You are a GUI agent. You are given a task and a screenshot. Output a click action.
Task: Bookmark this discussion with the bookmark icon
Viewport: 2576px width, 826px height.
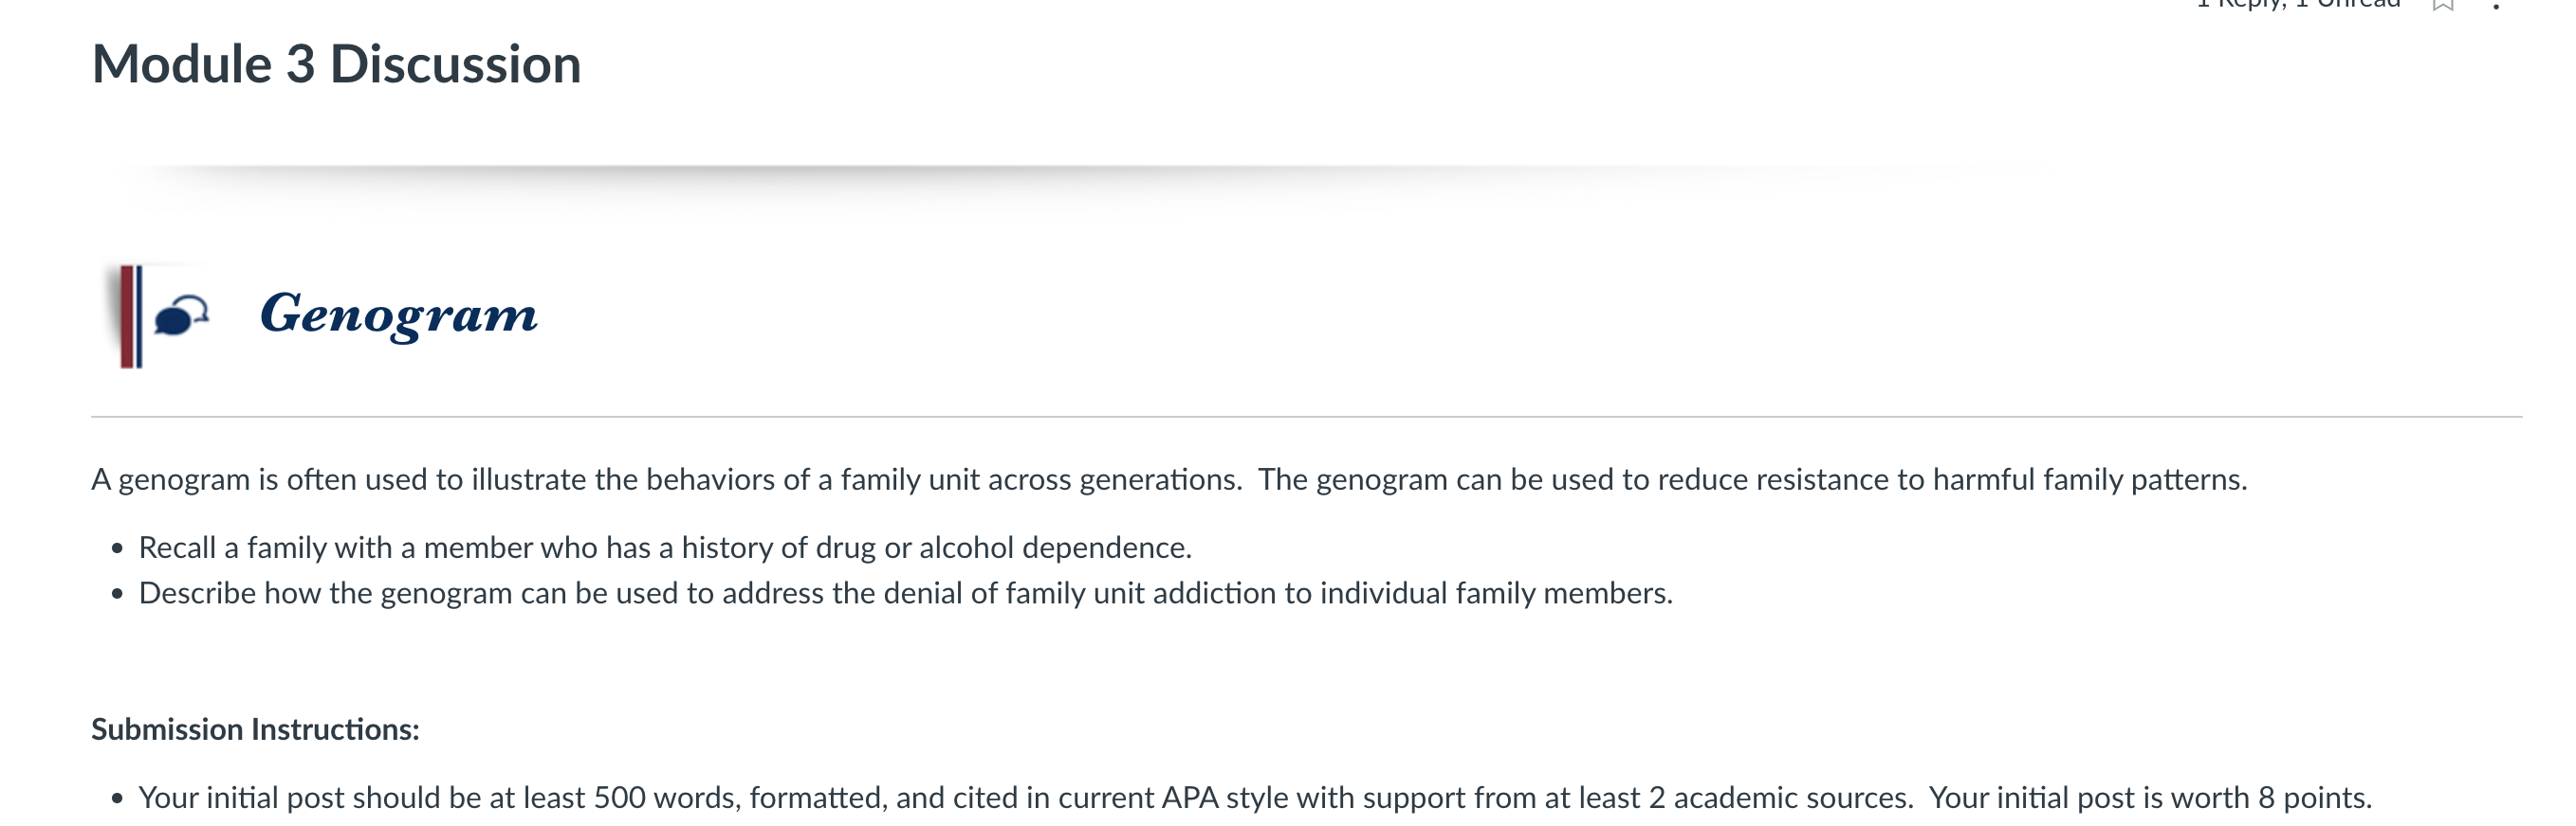(2443, 4)
